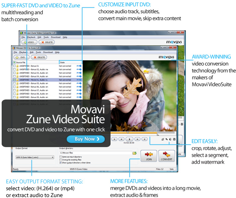Click the add DVD button in front window

(22, 57)
